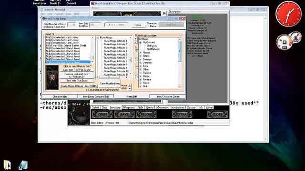Image resolution: width=305 pixels, height=171 pixels.
Task: Expand the Pierce attribute category
Action: click(x=141, y=76)
